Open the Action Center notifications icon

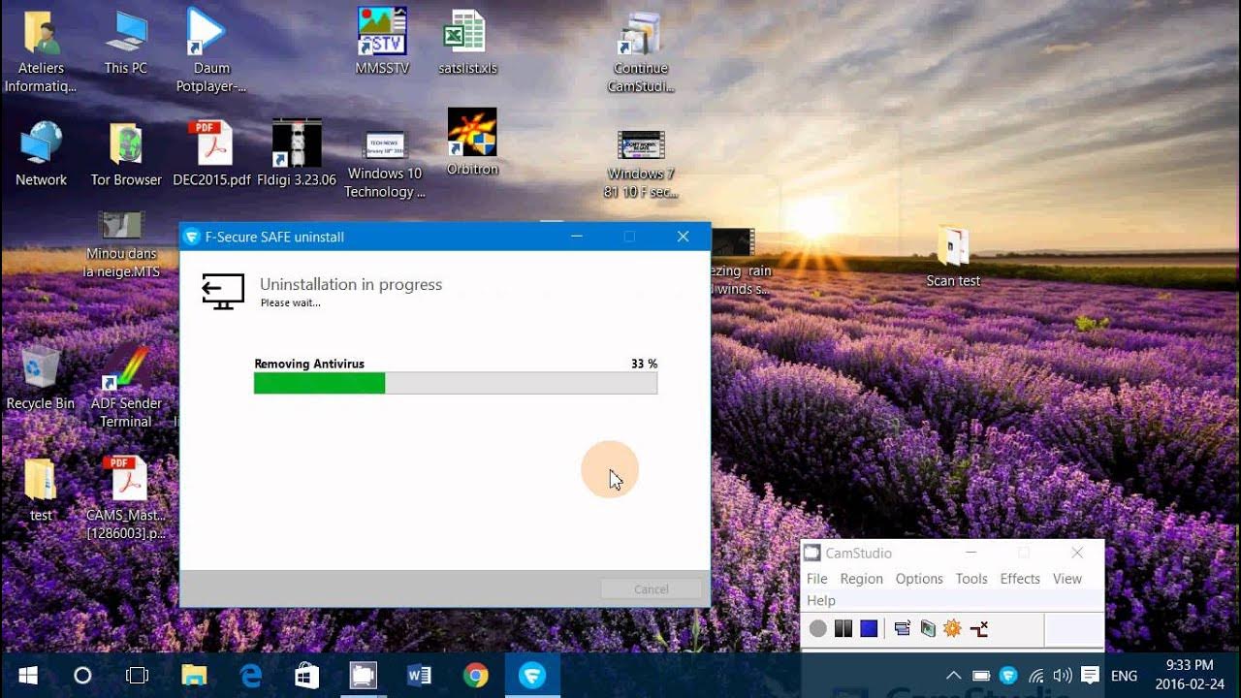[1090, 676]
